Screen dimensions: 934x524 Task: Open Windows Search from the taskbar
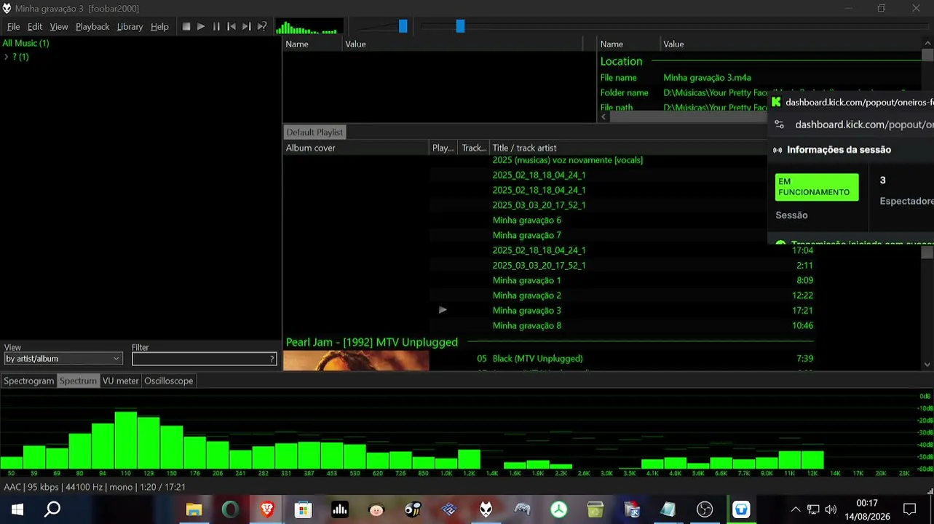click(52, 509)
